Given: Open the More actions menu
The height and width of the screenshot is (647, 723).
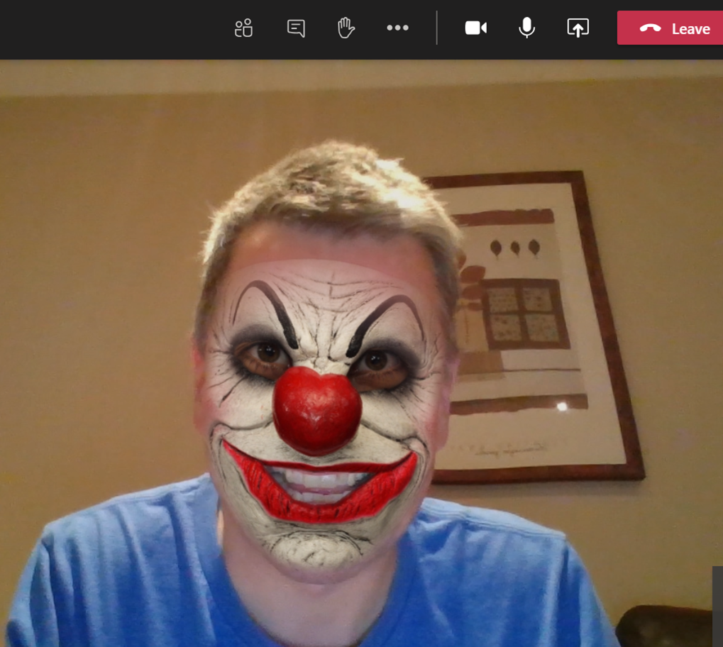Looking at the screenshot, I should pos(397,28).
